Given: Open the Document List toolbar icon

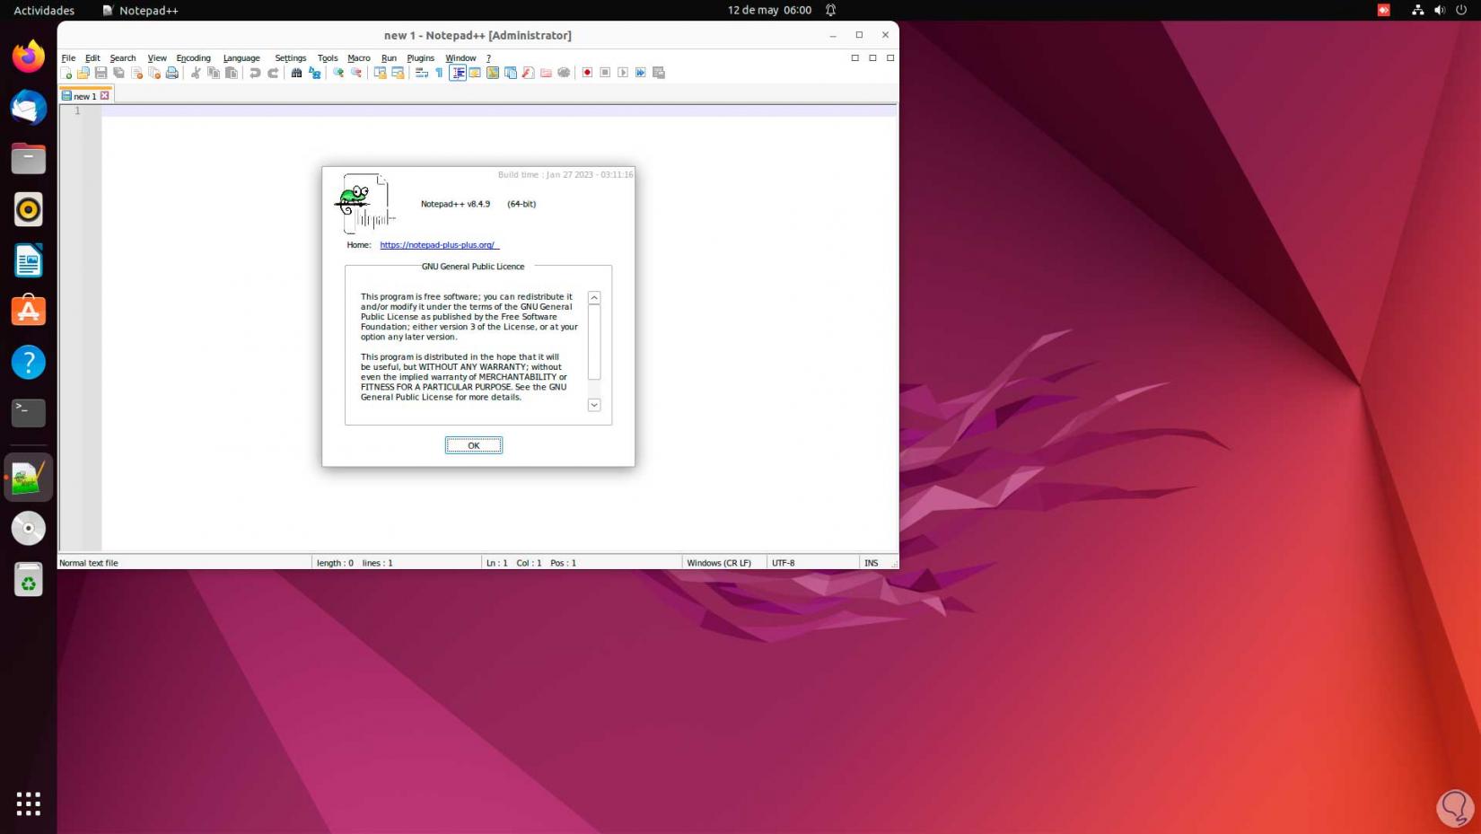Looking at the screenshot, I should point(511,73).
